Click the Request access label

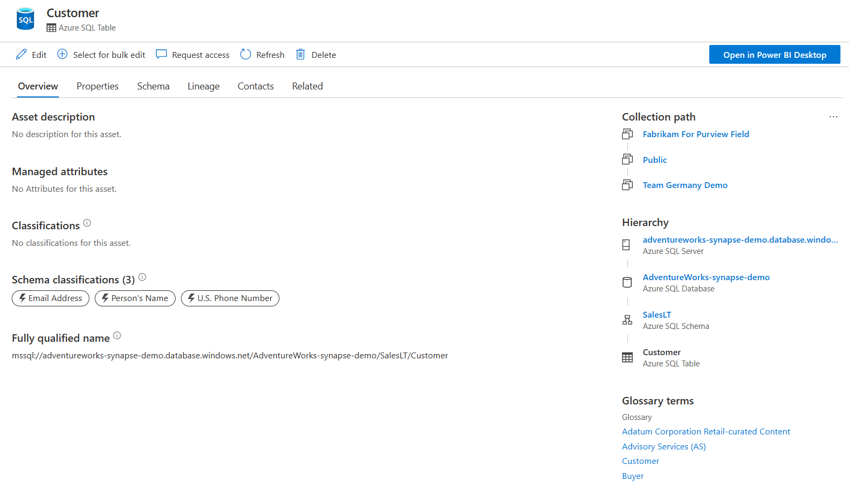tap(201, 55)
